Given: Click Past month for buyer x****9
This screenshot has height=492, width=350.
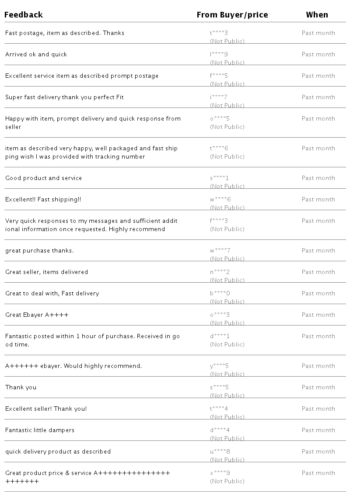Looking at the screenshot, I should tap(318, 473).
